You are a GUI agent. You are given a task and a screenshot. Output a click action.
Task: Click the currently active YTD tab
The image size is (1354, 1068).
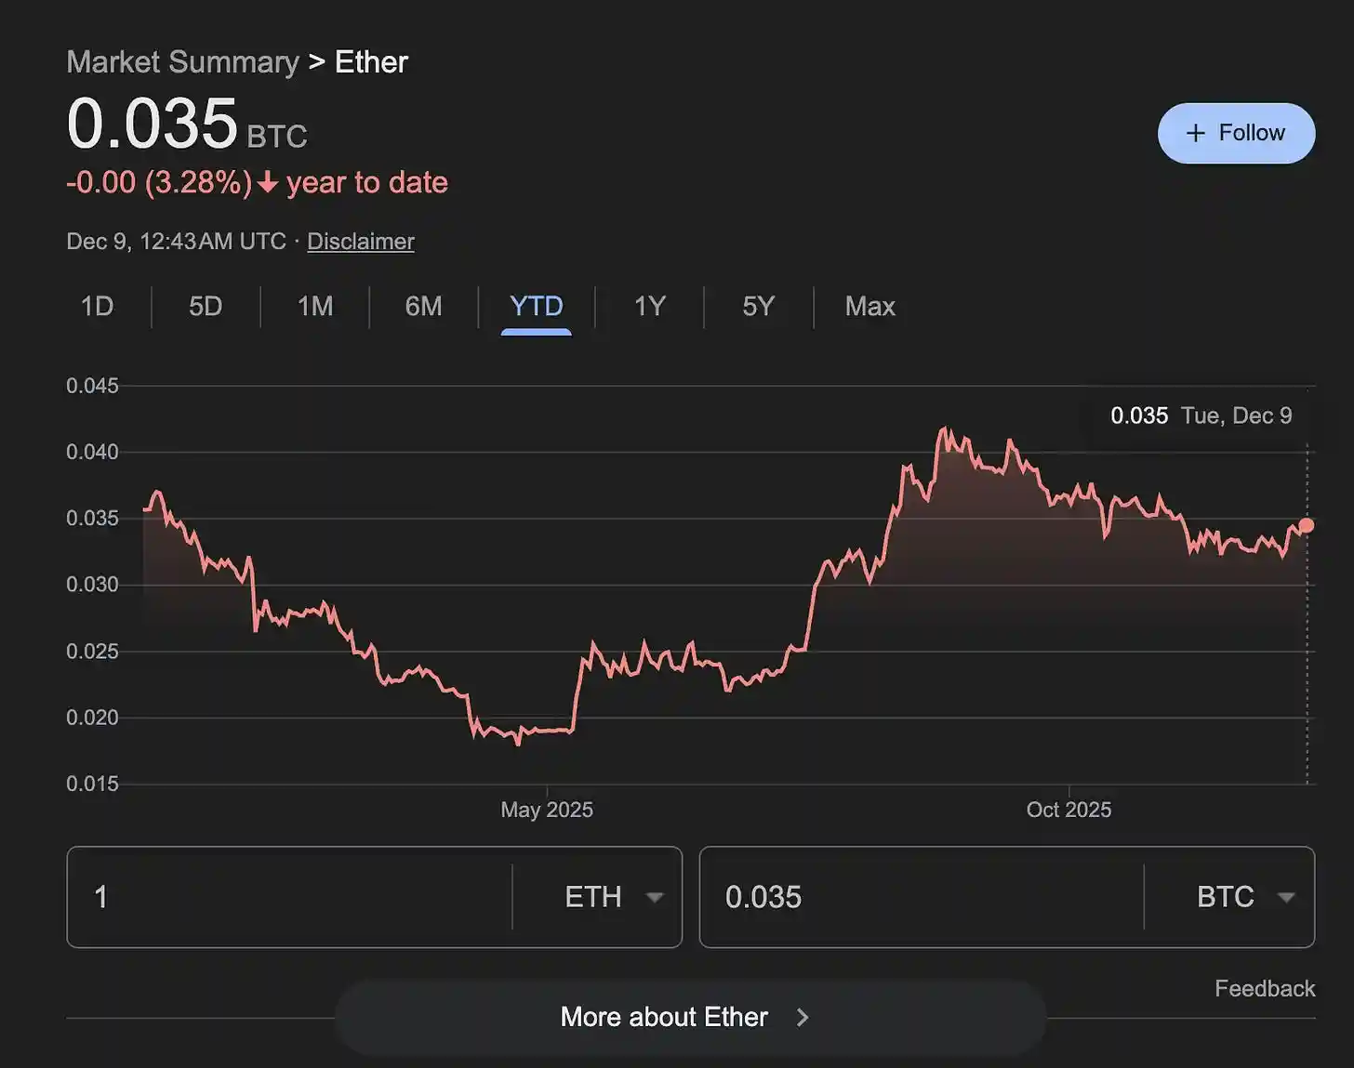535,307
